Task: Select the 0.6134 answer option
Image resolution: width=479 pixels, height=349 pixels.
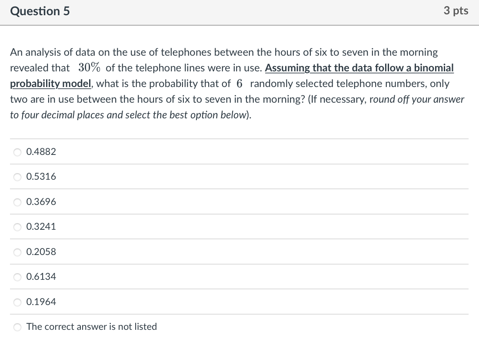Action: pos(41,276)
